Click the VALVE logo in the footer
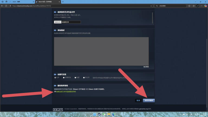This screenshot has width=208, height=117. click(58, 110)
